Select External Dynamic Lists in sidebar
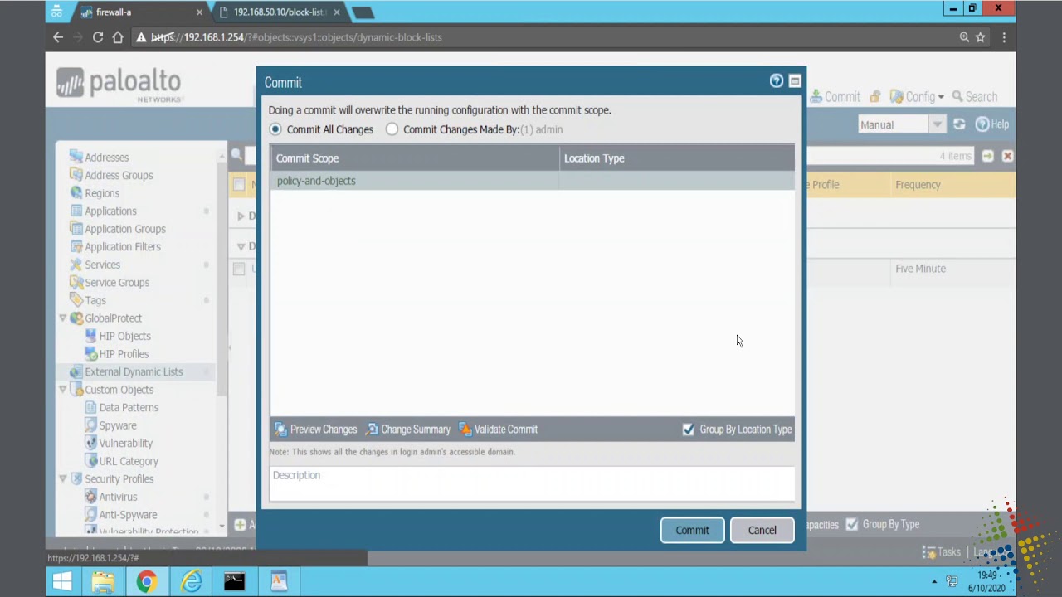This screenshot has height=597, width=1062. [x=134, y=372]
